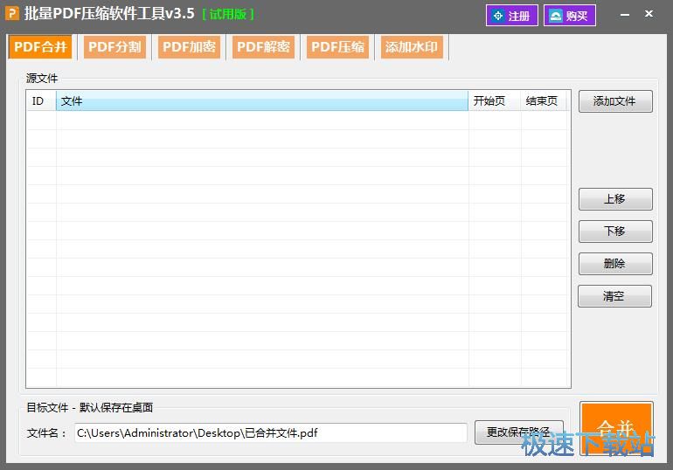Click the 注册 register button

pyautogui.click(x=511, y=16)
